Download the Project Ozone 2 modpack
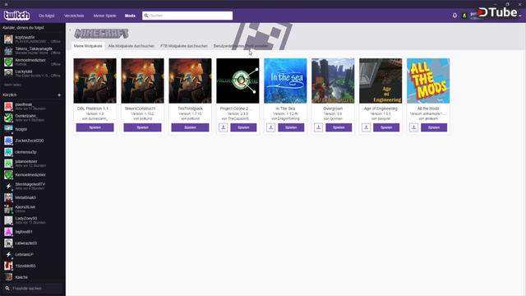Screen dimensions: 526x296 pos(224,127)
